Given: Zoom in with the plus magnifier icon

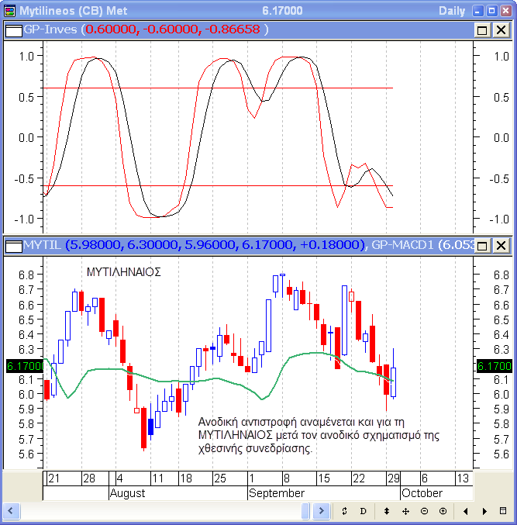Looking at the screenshot, I should pos(443,512).
